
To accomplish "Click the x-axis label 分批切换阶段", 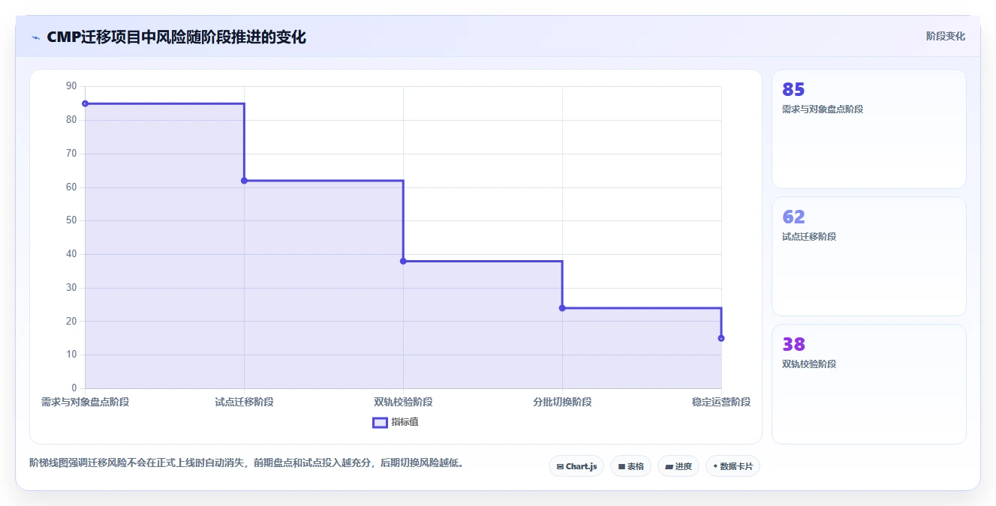I will (x=562, y=402).
